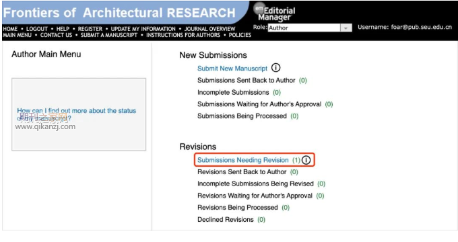458x242 pixels.
Task: Select the Author role combo box
Action: point(310,28)
